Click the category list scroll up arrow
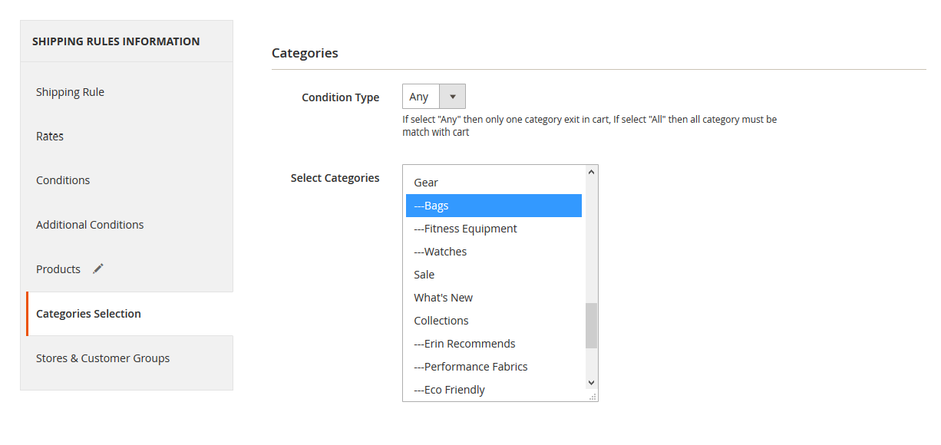The image size is (941, 445). click(591, 172)
